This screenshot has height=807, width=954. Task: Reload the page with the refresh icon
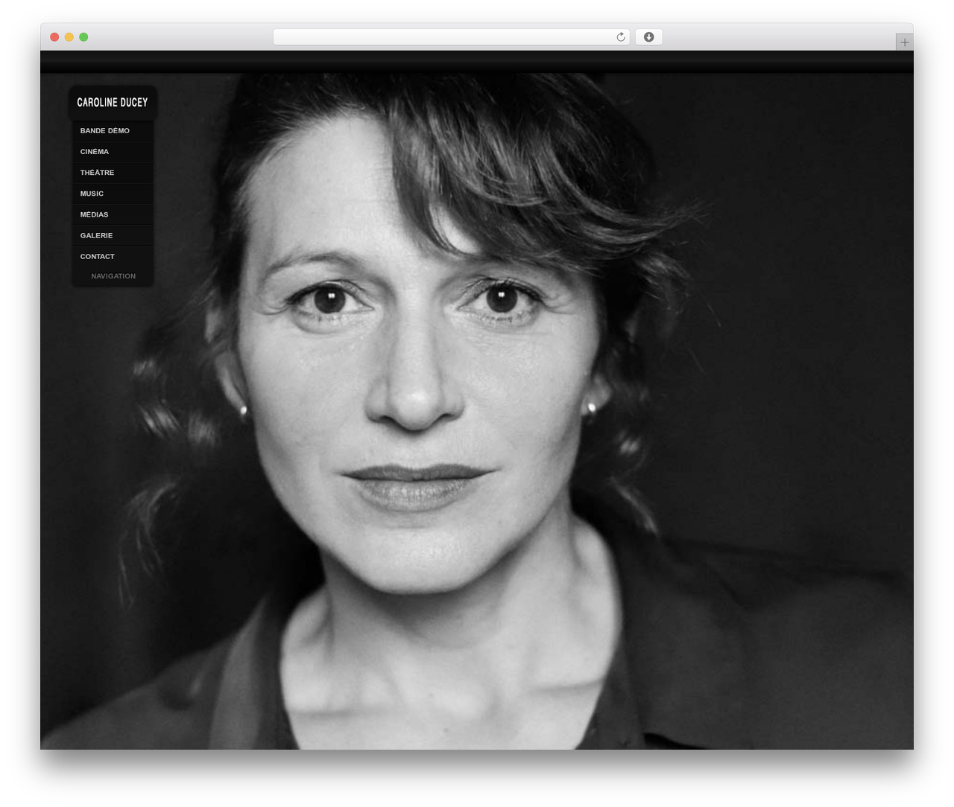tap(620, 37)
